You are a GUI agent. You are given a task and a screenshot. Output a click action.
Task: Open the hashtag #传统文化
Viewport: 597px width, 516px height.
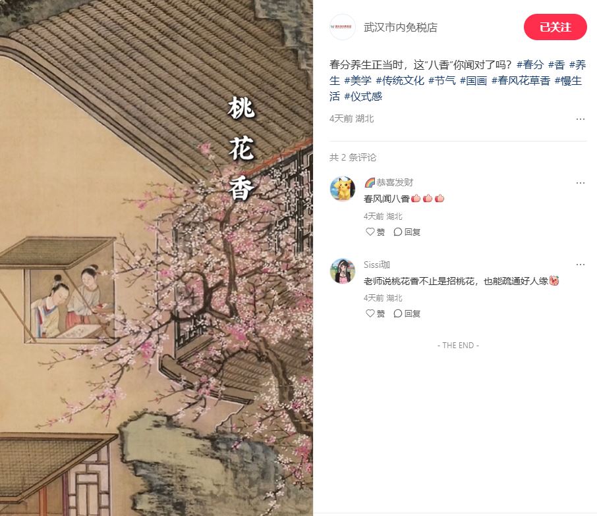(400, 80)
